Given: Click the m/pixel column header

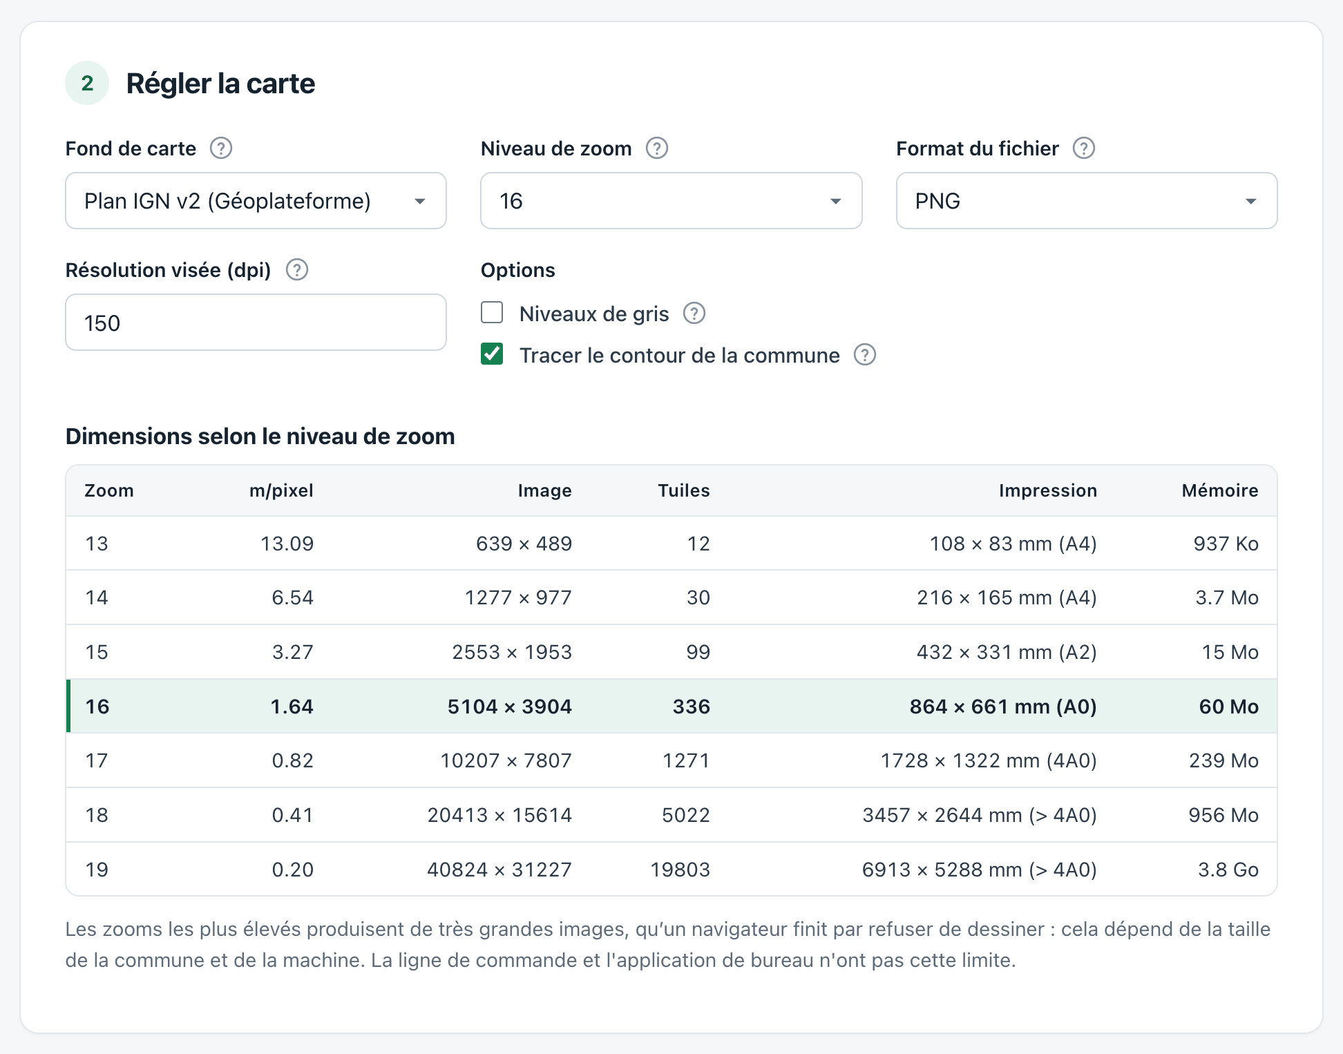Looking at the screenshot, I should 281,490.
